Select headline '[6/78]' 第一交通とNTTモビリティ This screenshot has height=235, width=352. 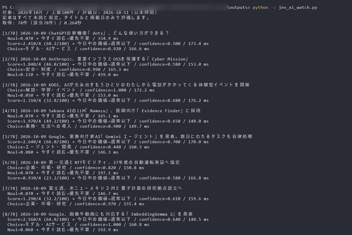click(x=91, y=162)
